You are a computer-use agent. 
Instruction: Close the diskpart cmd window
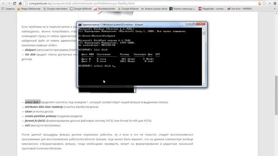(x=201, y=24)
